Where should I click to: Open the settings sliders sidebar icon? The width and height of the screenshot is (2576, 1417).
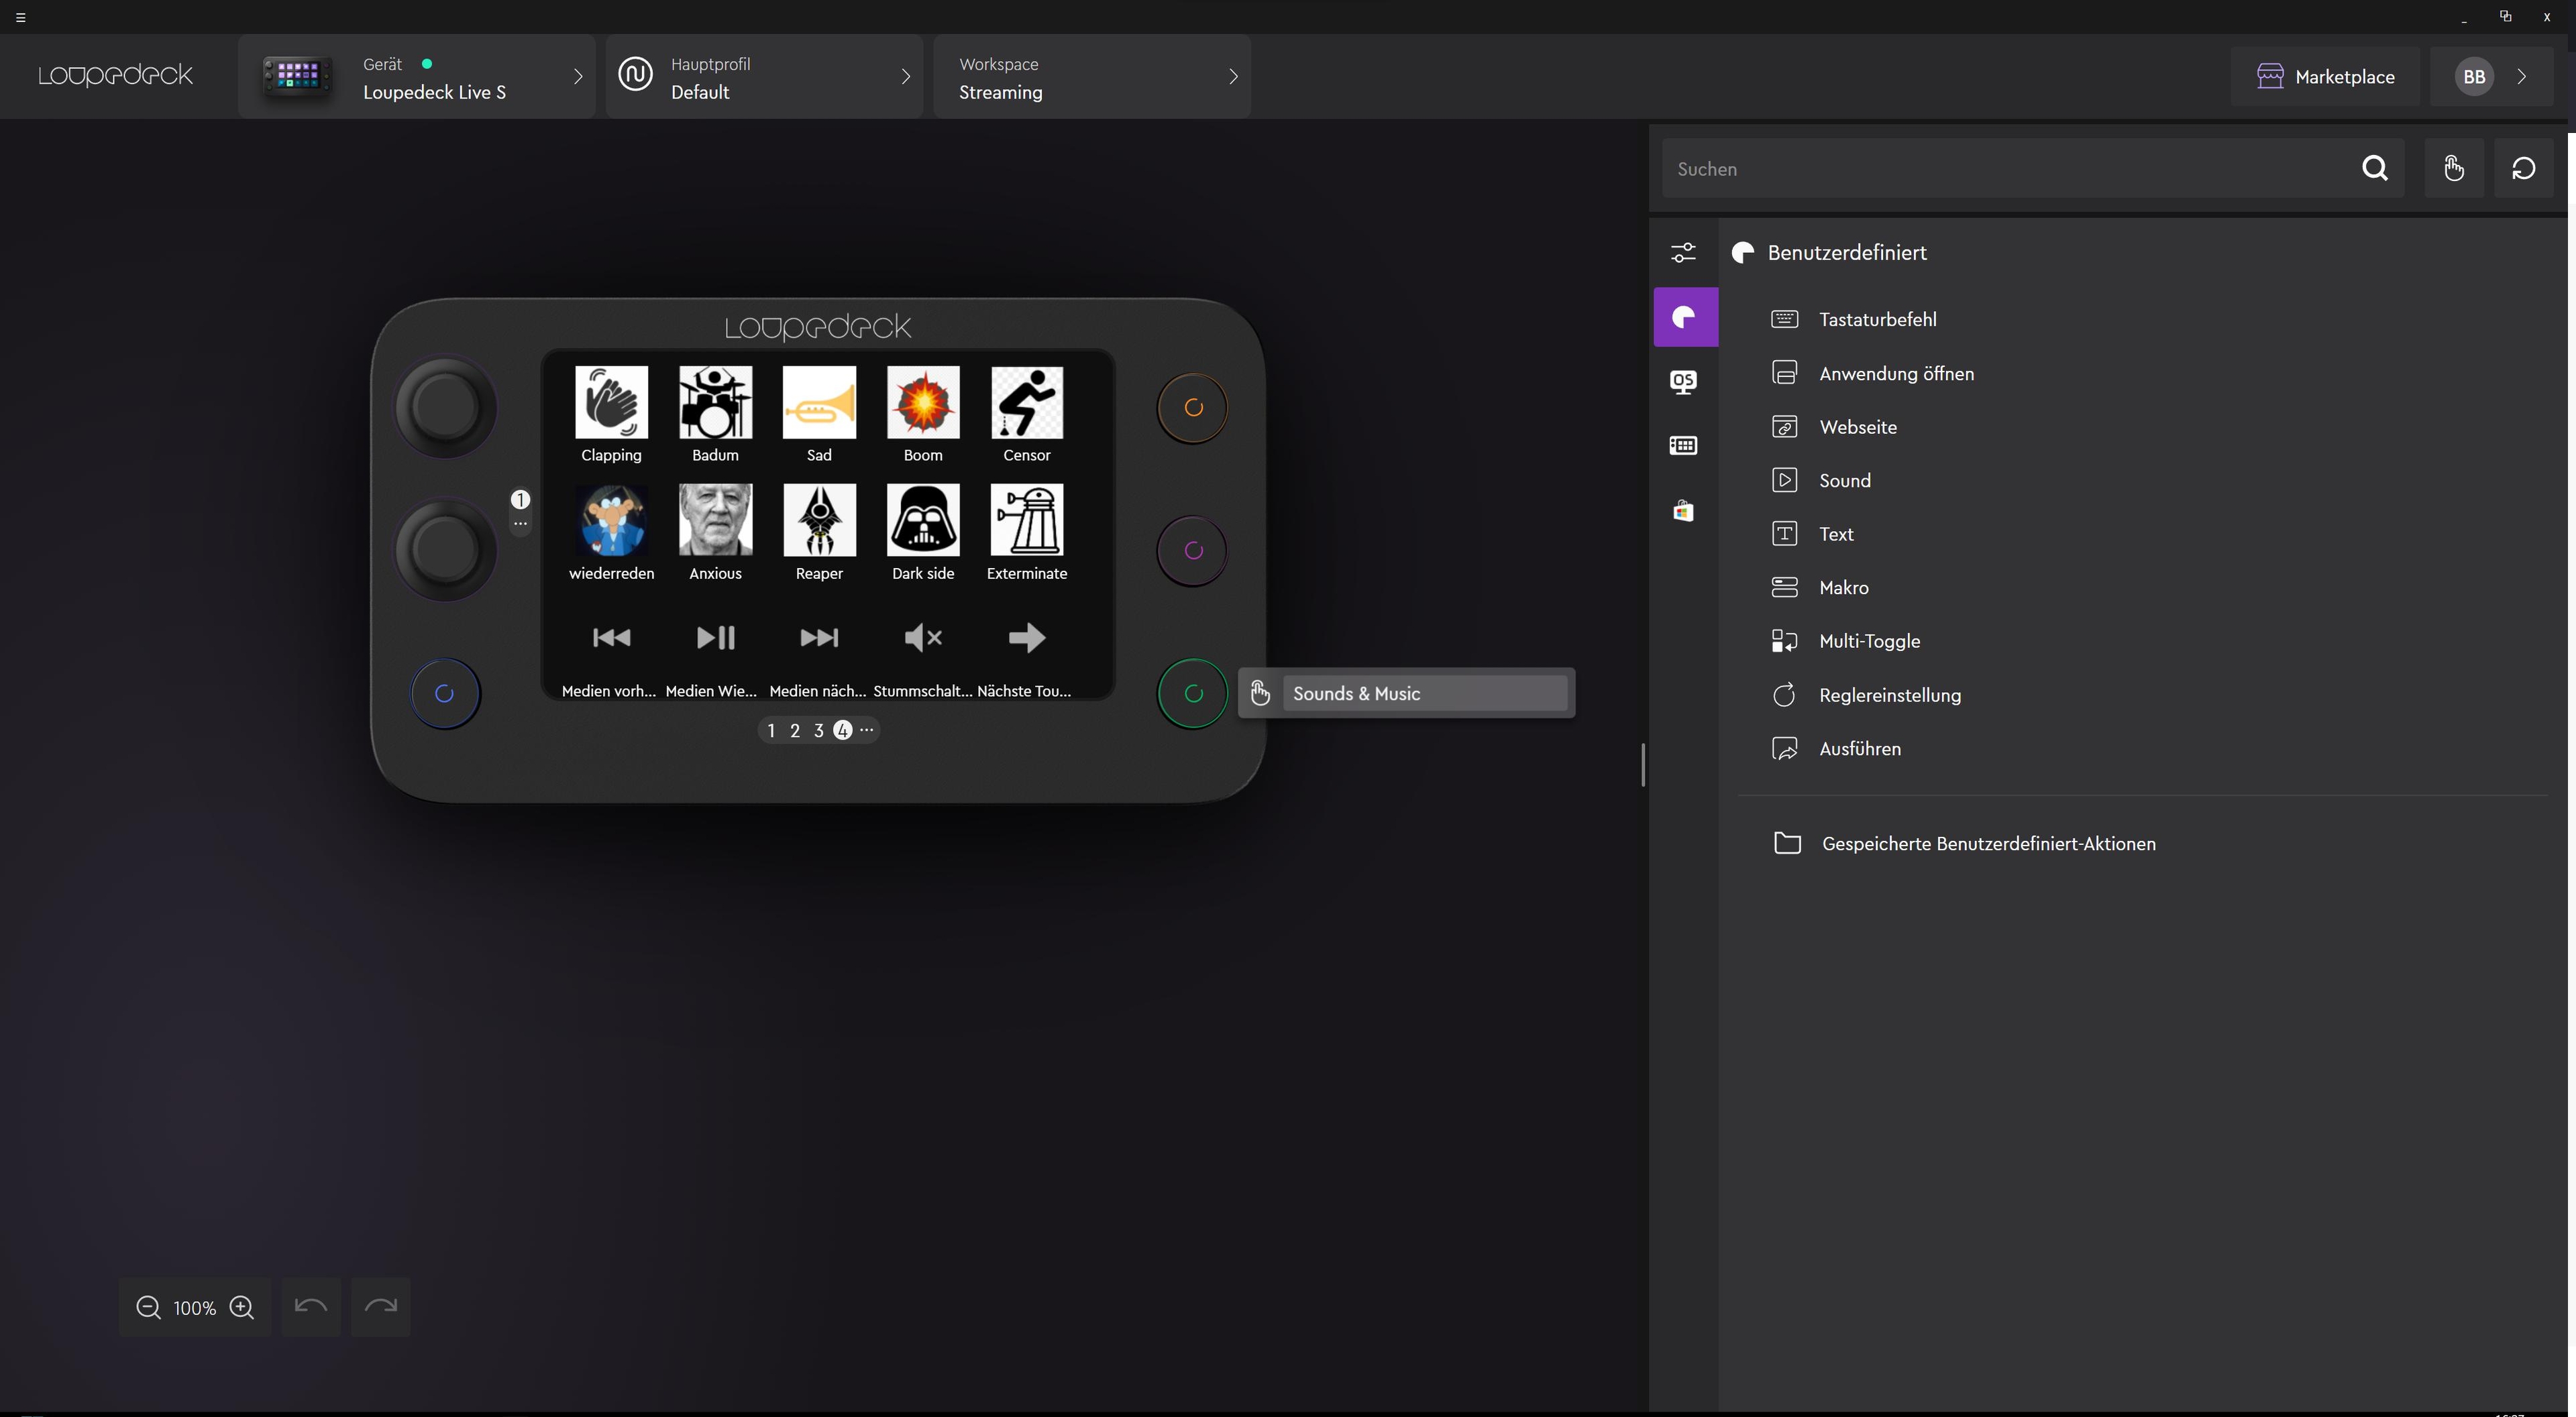(x=1684, y=252)
